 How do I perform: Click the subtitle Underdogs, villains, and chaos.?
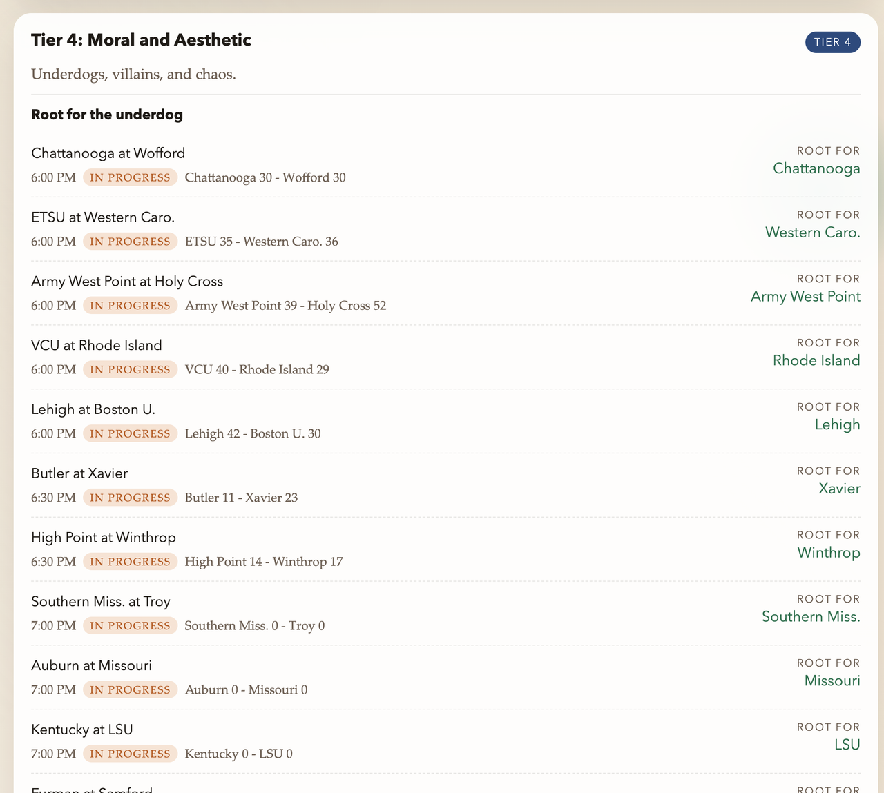coord(133,74)
